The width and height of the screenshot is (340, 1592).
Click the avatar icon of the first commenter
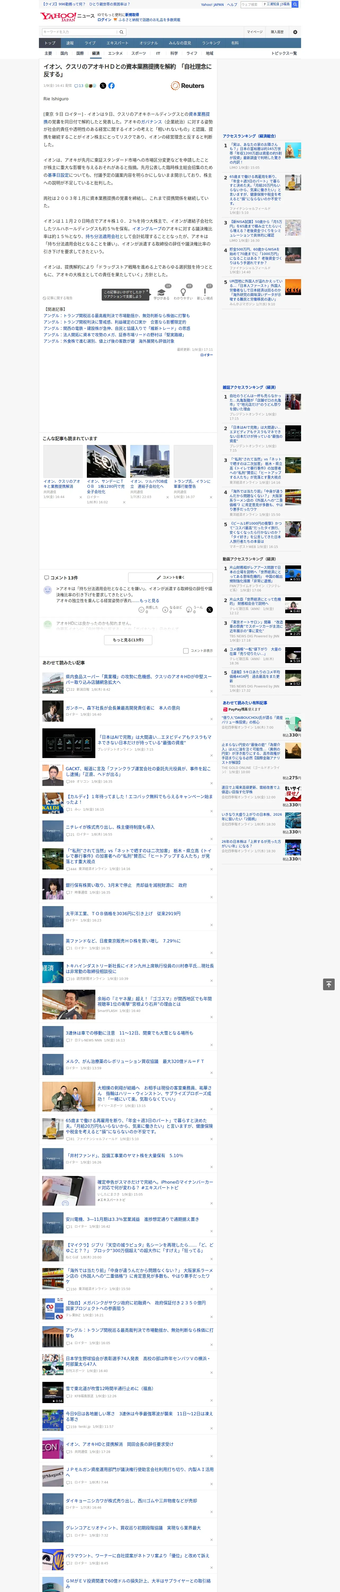pyautogui.click(x=47, y=590)
